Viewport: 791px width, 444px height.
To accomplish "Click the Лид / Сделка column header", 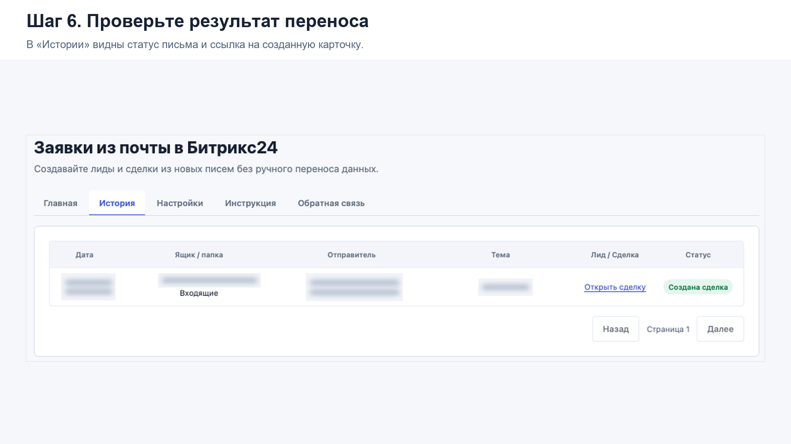I will click(x=615, y=255).
